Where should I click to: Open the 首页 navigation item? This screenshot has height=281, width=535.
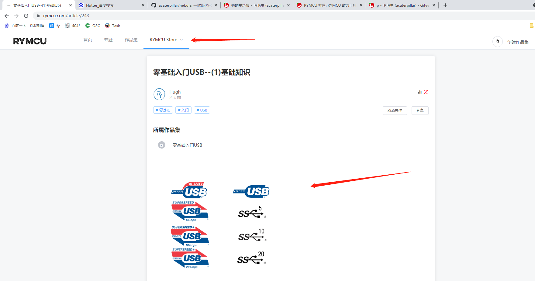pos(88,40)
